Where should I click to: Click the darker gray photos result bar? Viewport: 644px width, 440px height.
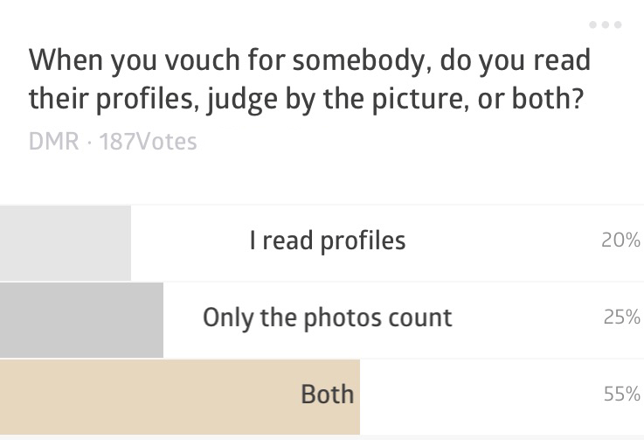coord(81,319)
